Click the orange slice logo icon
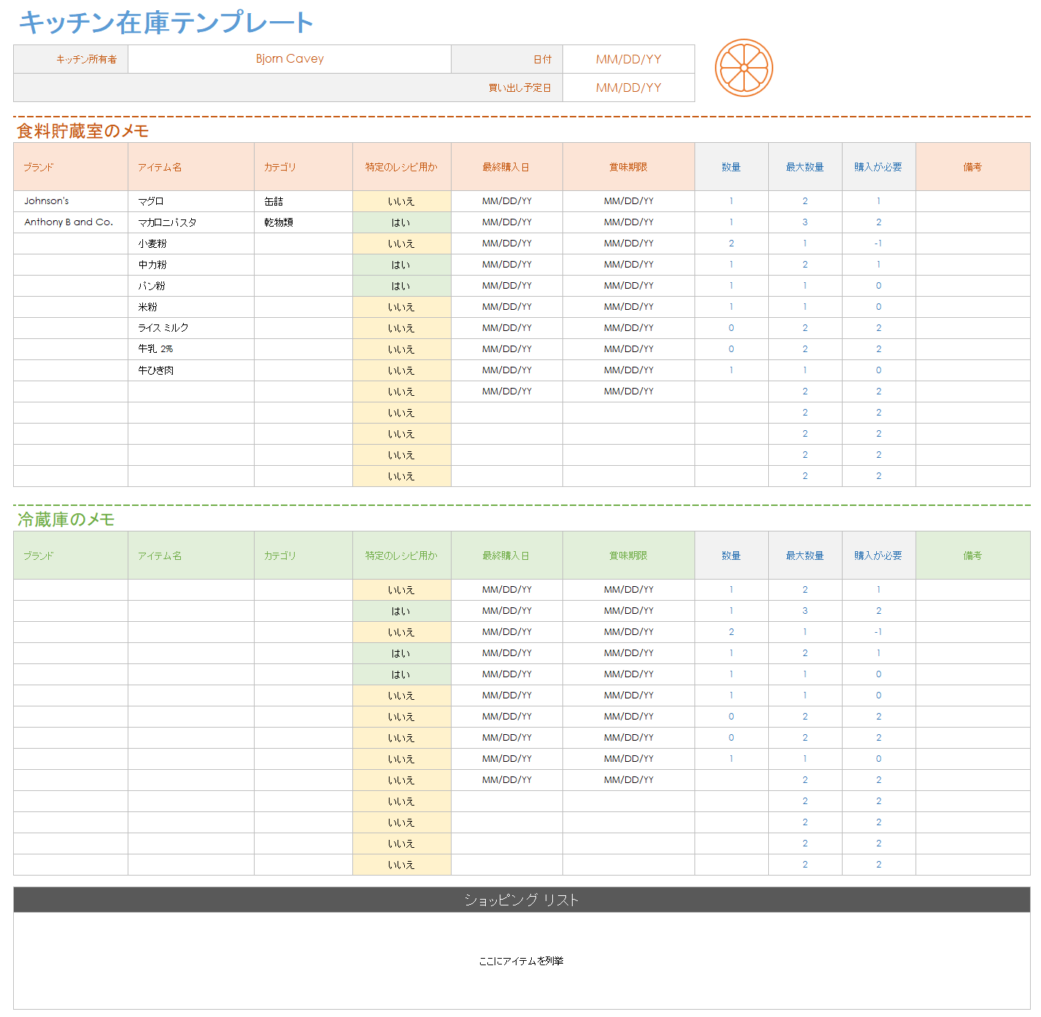This screenshot has width=1041, height=1017. (743, 68)
